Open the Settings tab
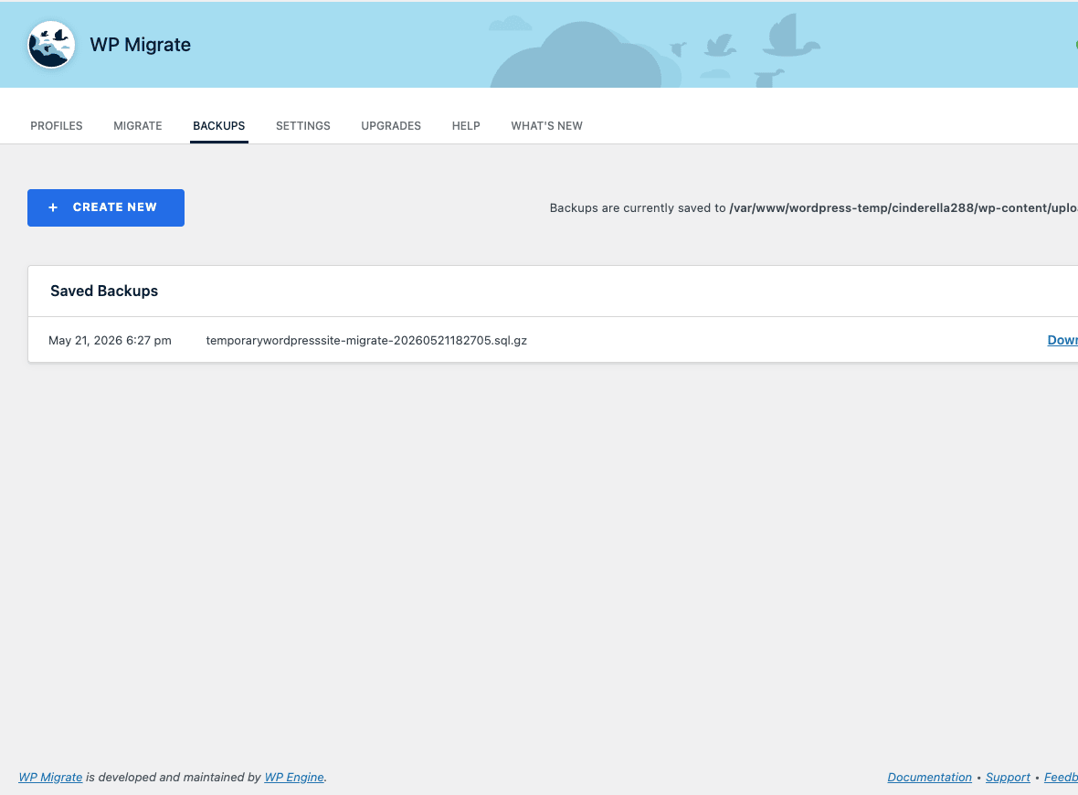 click(x=303, y=126)
